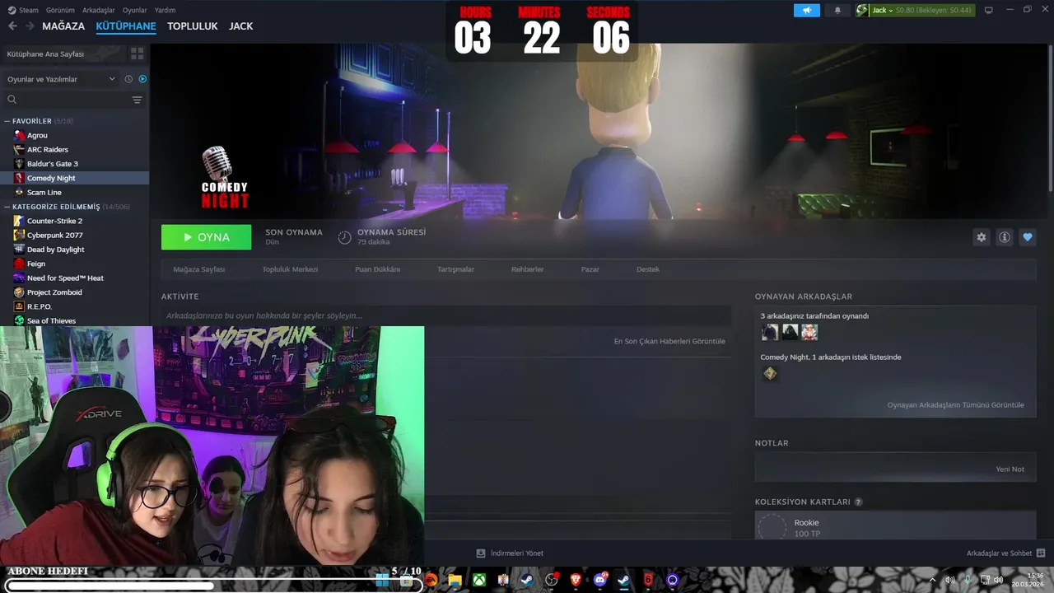Select Dead by Daylight in the library
This screenshot has height=593, width=1054.
55,250
